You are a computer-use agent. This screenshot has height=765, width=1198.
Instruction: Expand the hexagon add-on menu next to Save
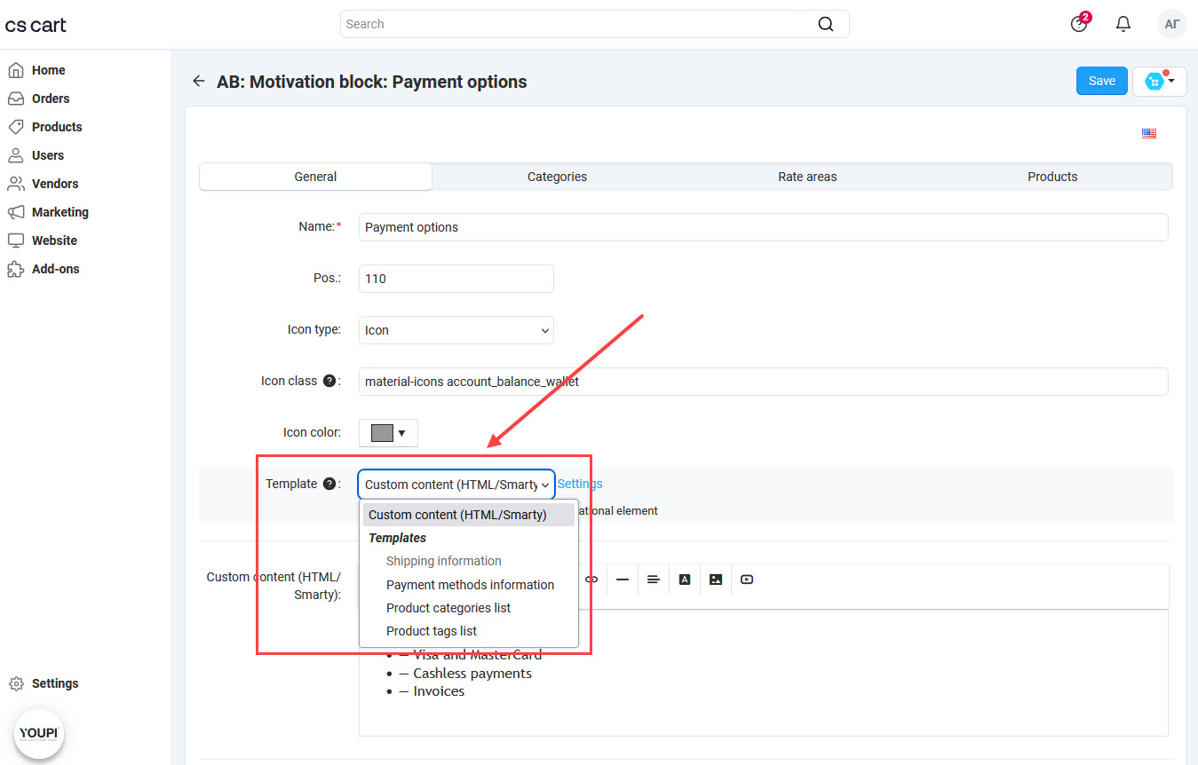tap(1160, 81)
